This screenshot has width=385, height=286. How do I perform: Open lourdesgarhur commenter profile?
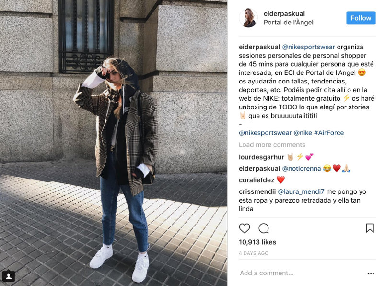pyautogui.click(x=261, y=157)
